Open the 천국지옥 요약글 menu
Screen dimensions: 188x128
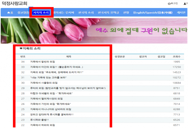(x=109, y=13)
